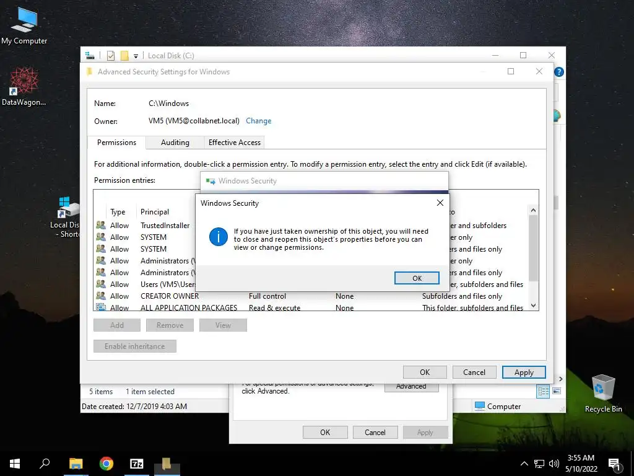634x476 pixels.
Task: Switch Explorer to large icons view
Action: 557,391
